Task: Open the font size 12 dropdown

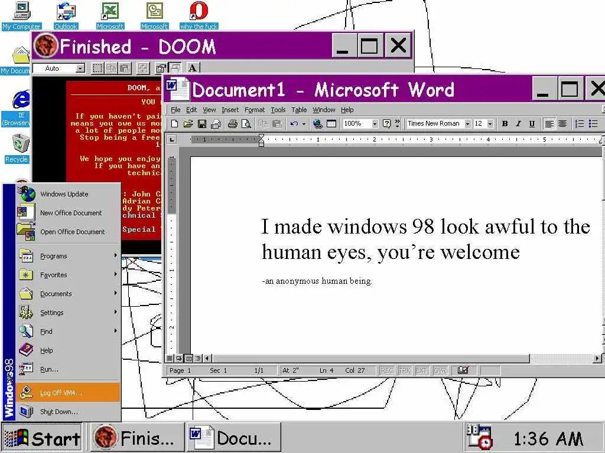Action: point(490,124)
